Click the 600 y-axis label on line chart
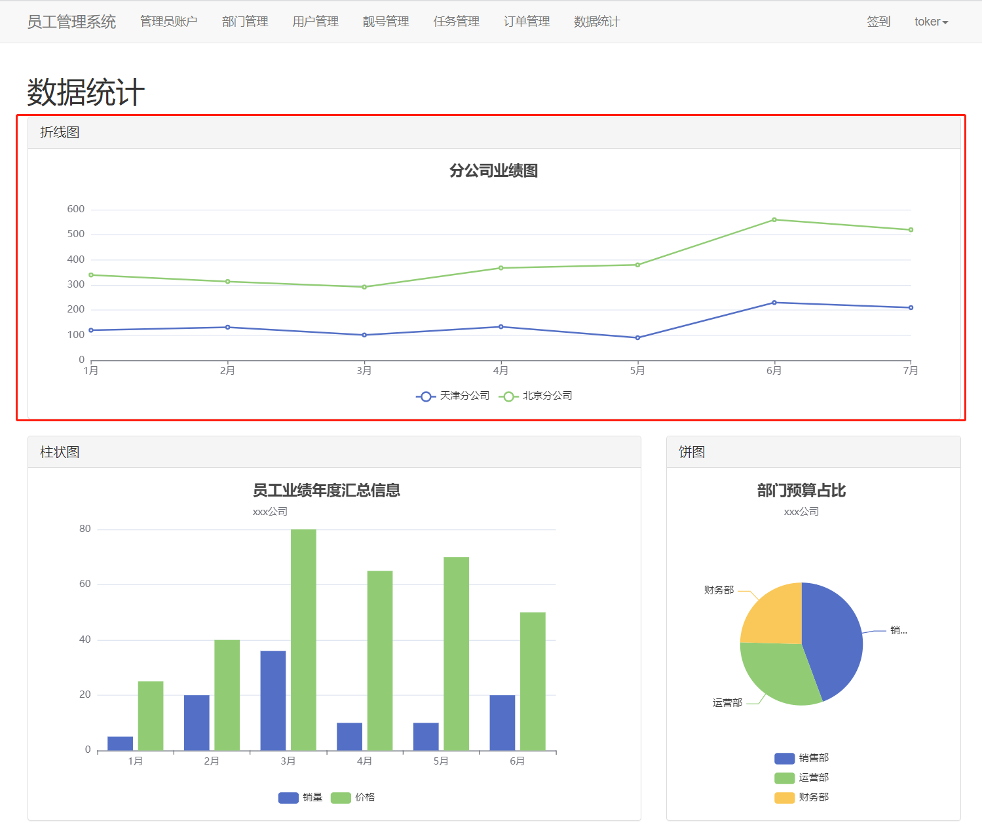982x836 pixels. click(76, 209)
